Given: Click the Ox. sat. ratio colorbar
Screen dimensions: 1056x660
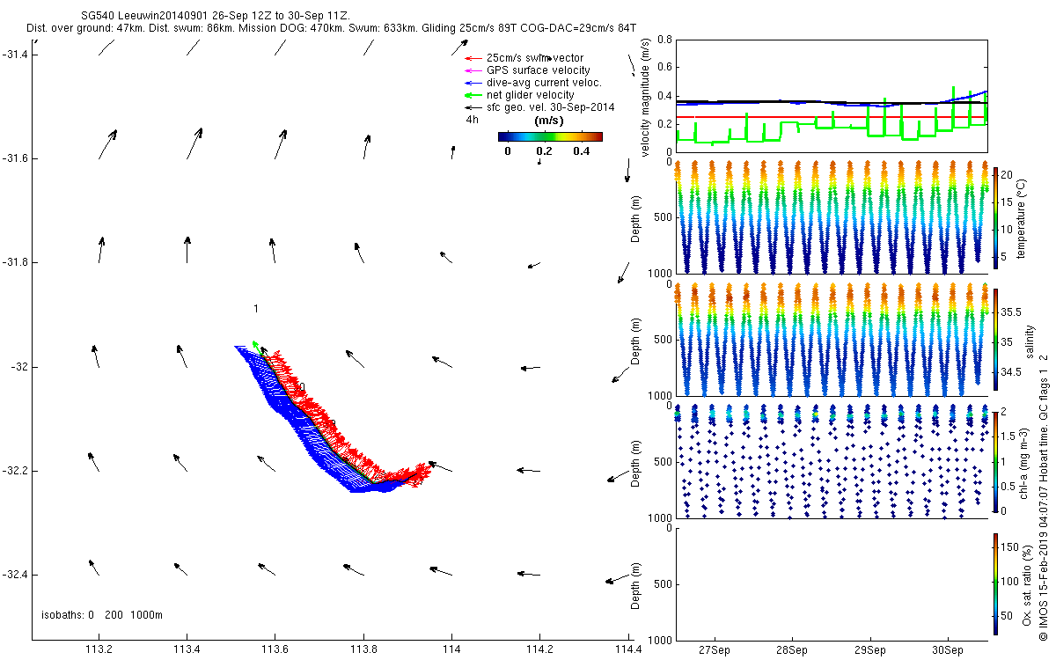Looking at the screenshot, I should [995, 583].
